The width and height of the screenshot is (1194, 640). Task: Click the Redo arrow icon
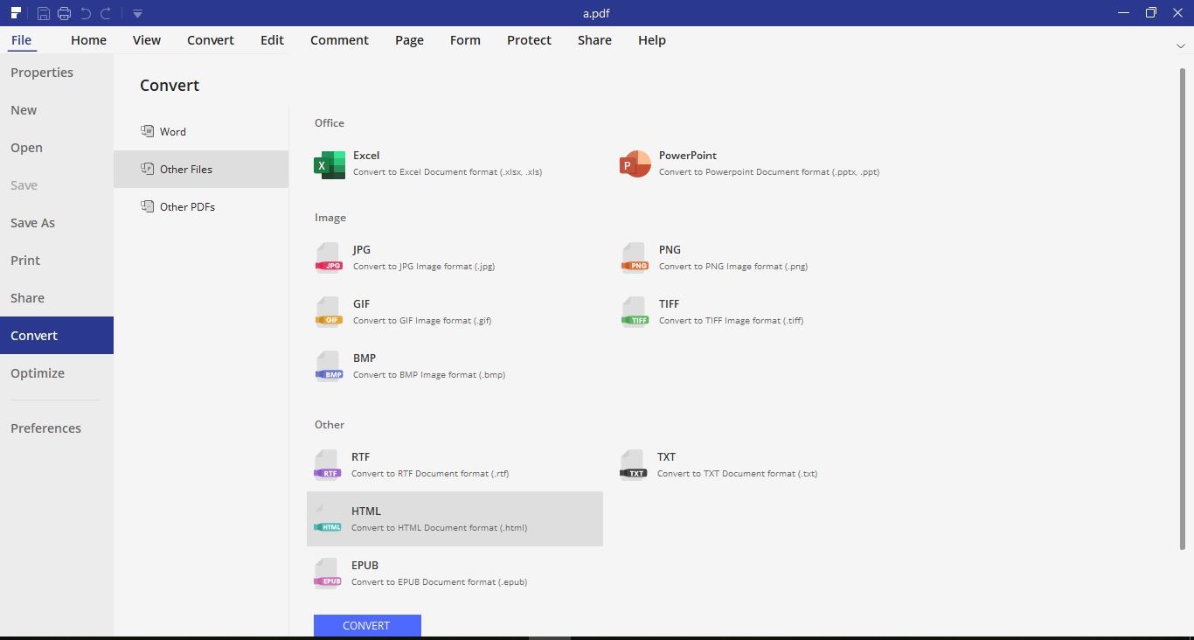(106, 13)
